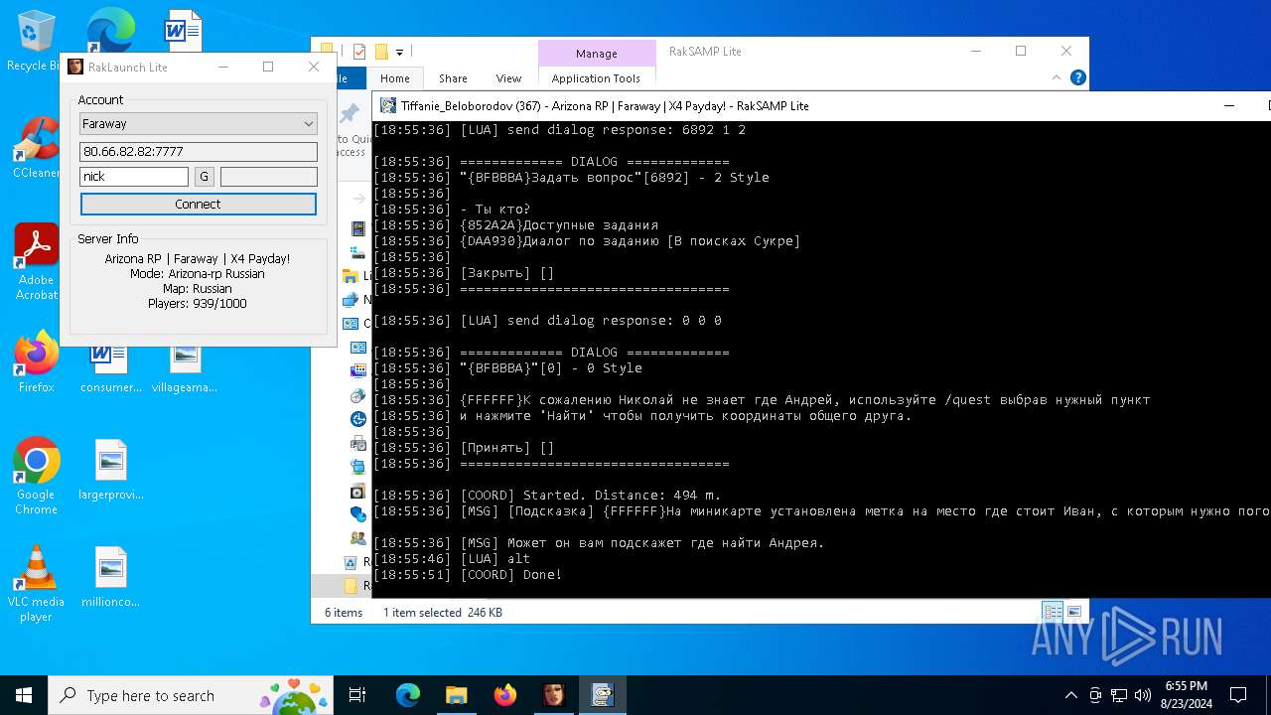Click the 'Players: 939/1000' server info text

[x=198, y=304]
